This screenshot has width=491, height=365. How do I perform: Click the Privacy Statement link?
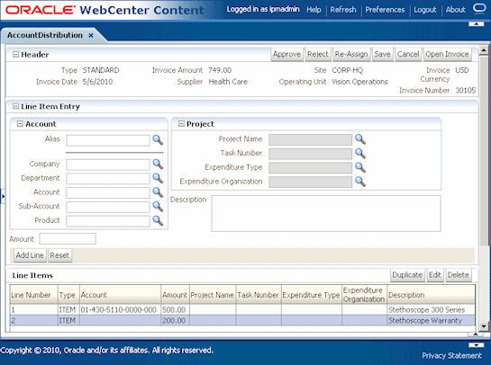[452, 356]
